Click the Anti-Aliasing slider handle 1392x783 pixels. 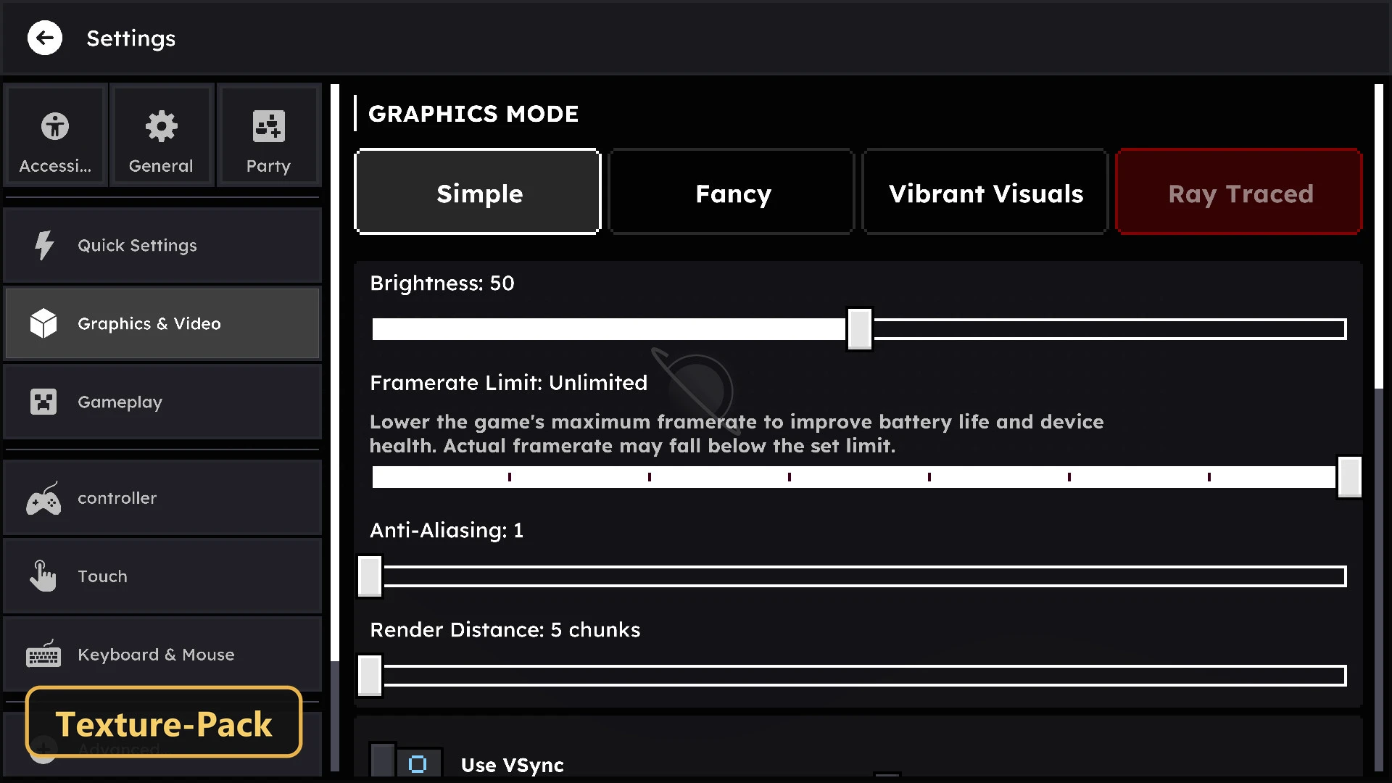click(370, 576)
